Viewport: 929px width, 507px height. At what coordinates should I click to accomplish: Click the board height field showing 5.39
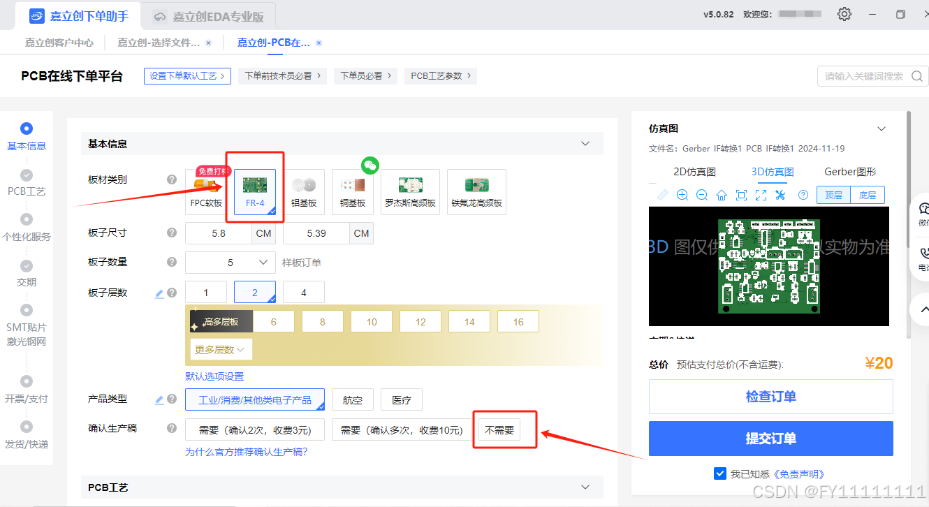[316, 233]
